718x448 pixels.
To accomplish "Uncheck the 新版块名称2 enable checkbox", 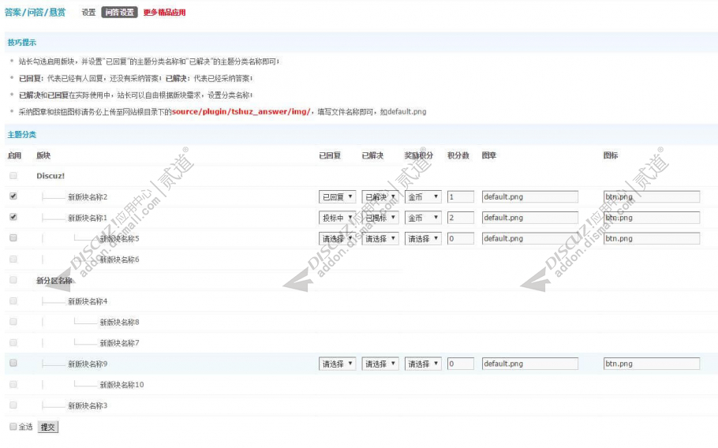I will point(13,196).
